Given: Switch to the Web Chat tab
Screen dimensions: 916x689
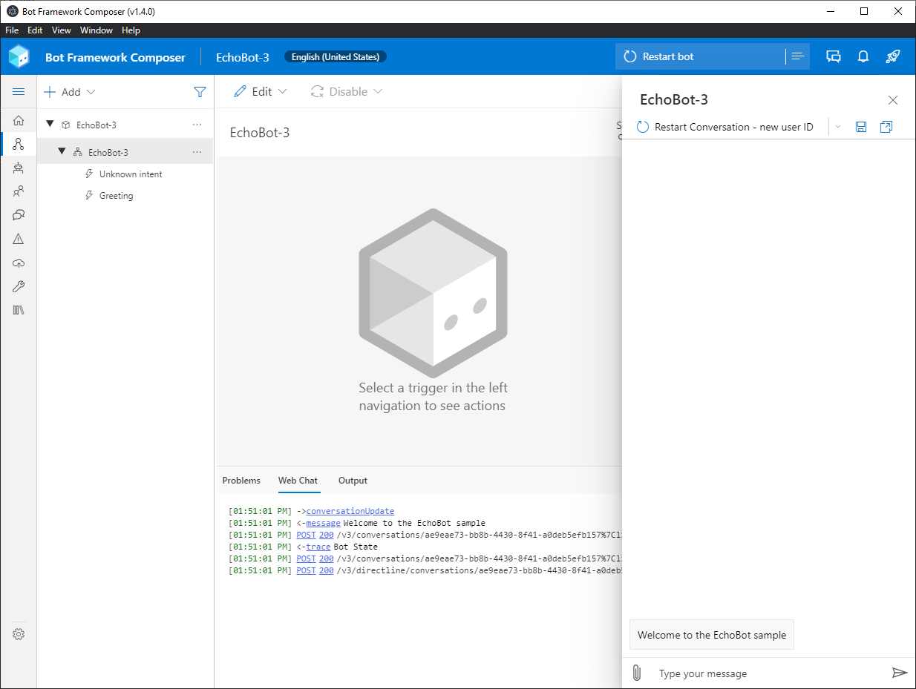Looking at the screenshot, I should tap(298, 480).
